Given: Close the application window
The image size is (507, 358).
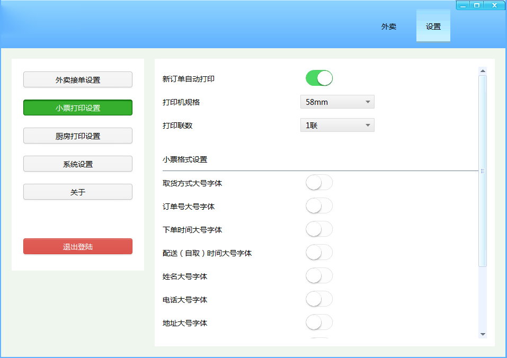Looking at the screenshot, I should [x=494, y=5].
